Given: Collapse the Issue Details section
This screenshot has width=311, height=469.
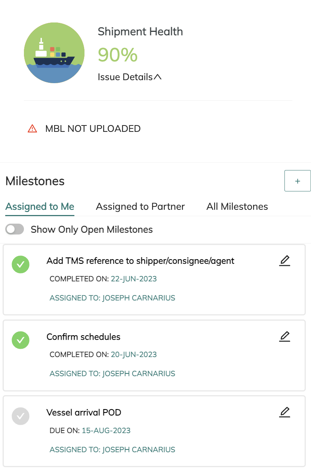Looking at the screenshot, I should click(x=125, y=77).
